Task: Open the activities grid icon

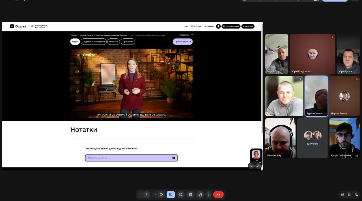Action: (x=349, y=195)
